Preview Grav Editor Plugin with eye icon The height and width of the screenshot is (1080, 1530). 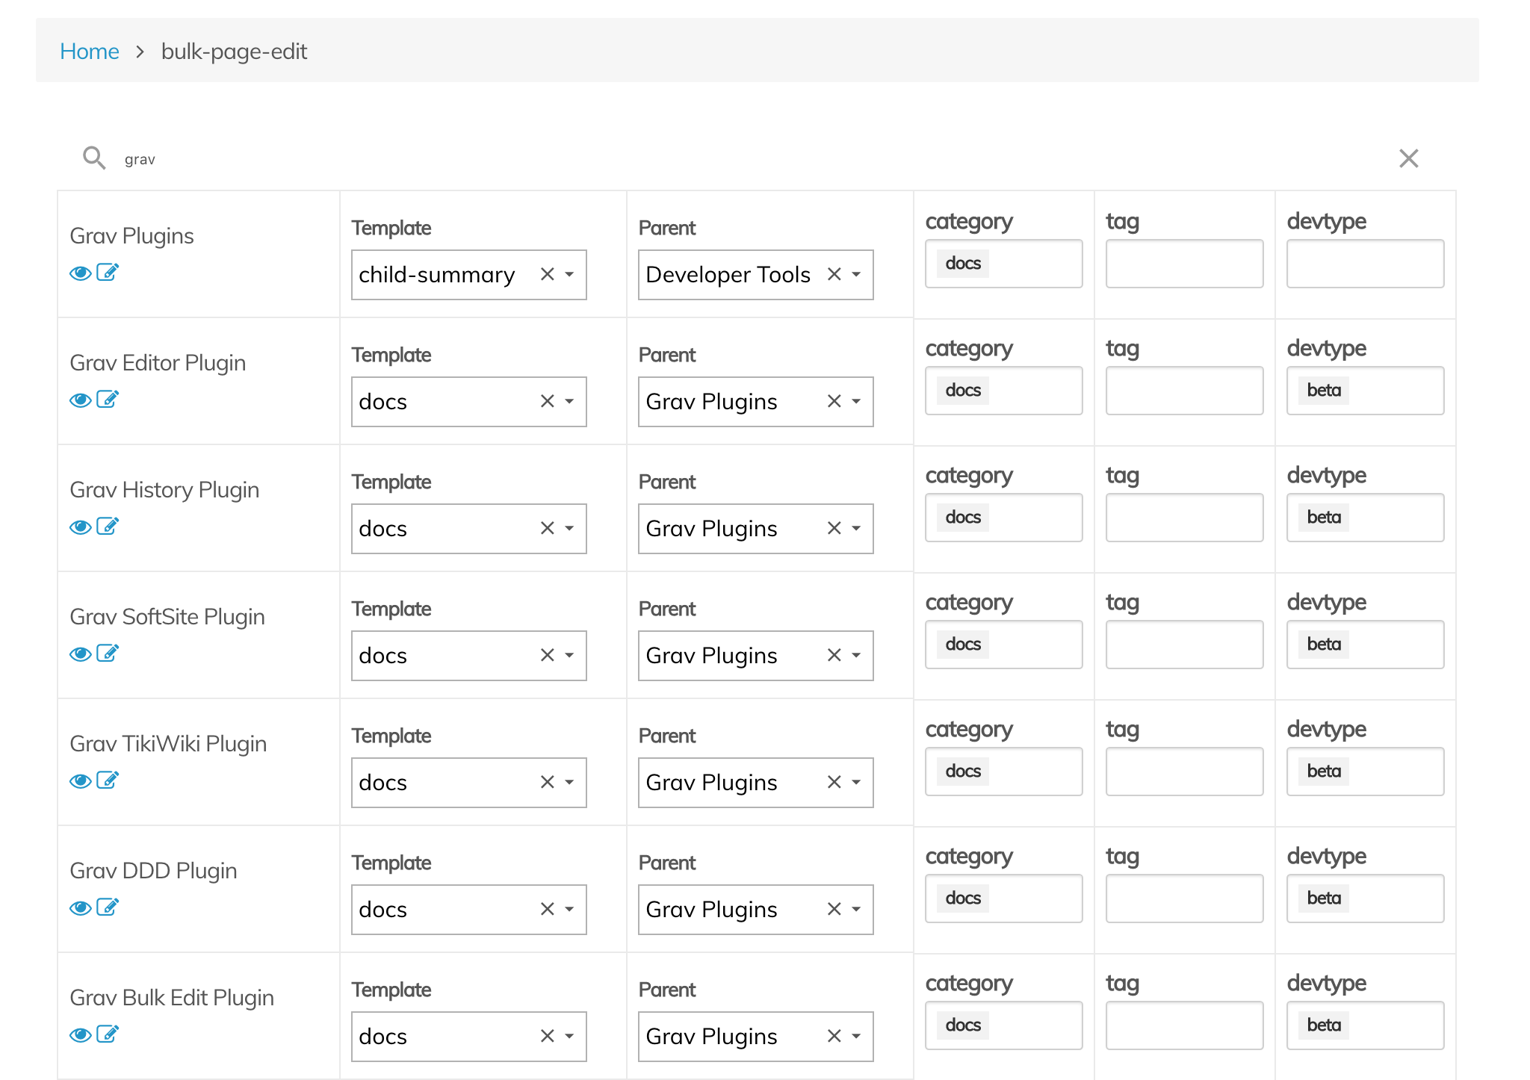coord(80,400)
